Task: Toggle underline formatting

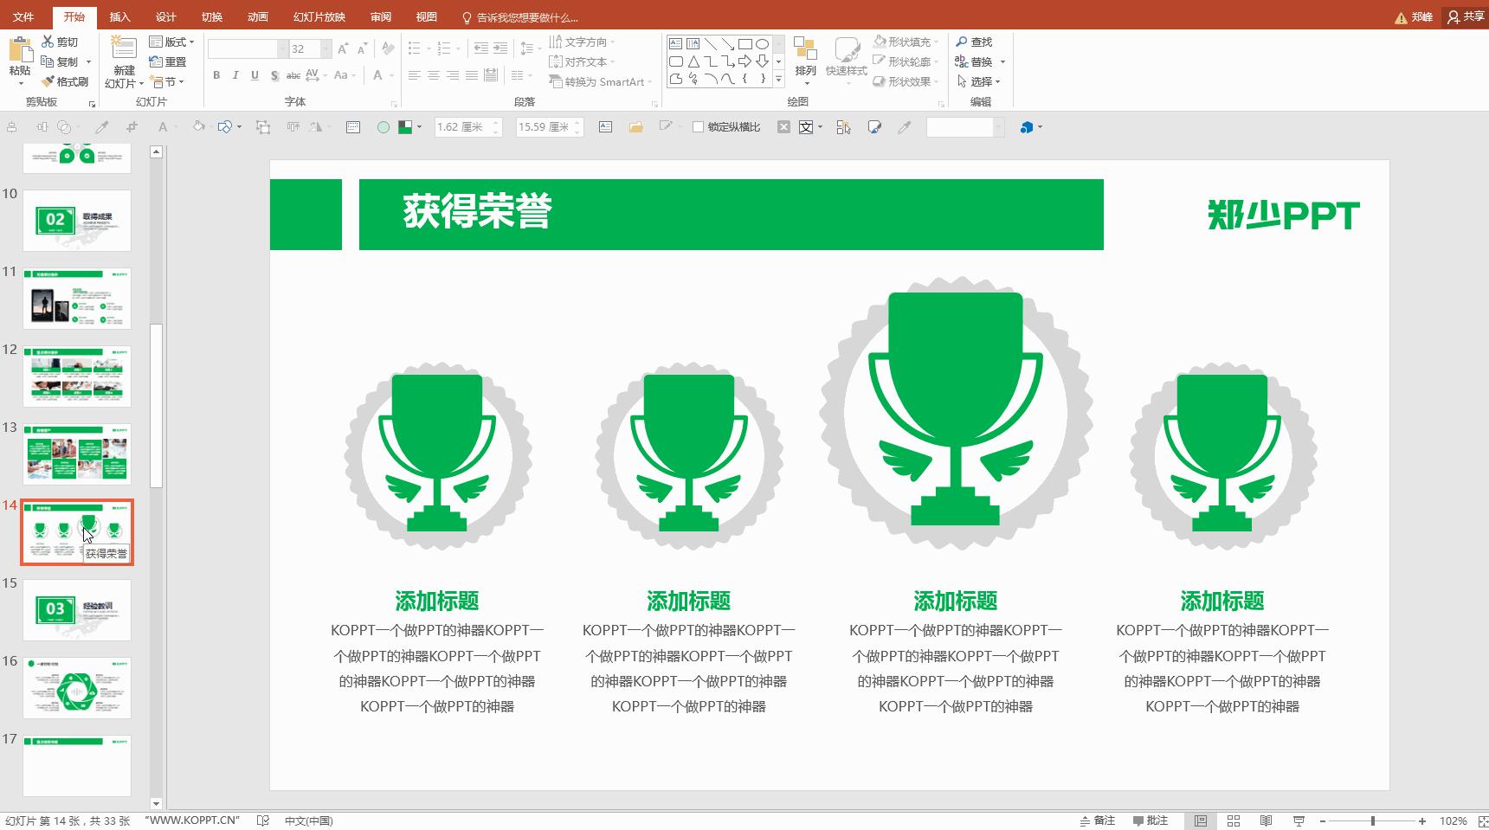Action: coord(254,75)
